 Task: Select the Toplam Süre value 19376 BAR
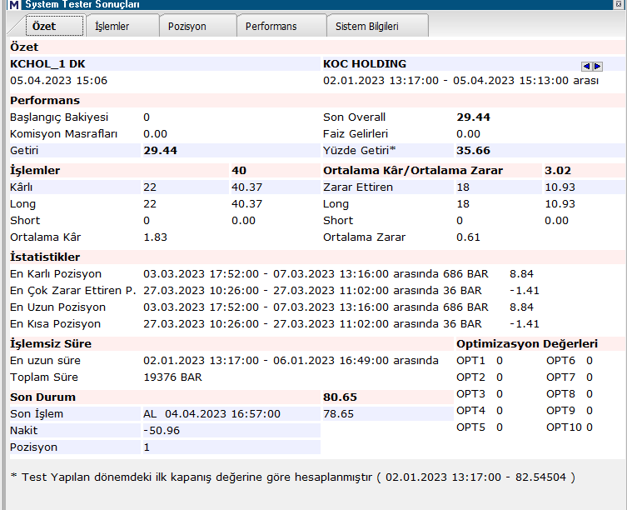(x=172, y=377)
